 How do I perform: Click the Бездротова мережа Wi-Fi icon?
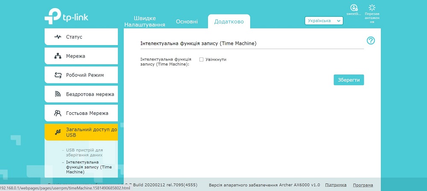point(58,94)
